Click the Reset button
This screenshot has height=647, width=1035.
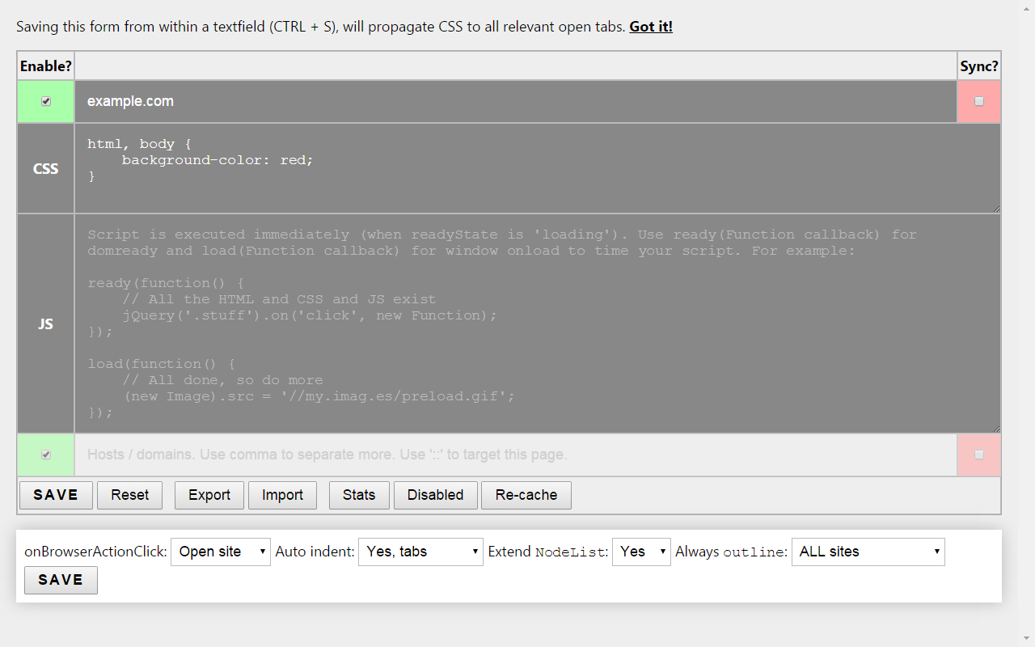[130, 495]
